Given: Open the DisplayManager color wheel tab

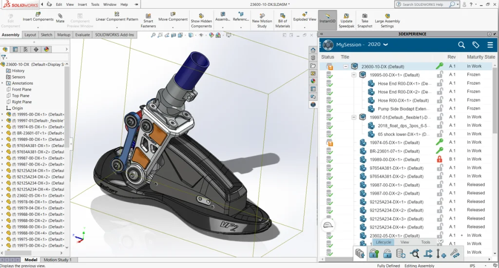Looking at the screenshot, I should [46, 49].
